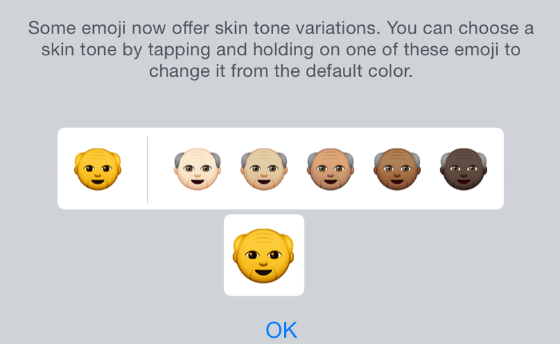The image size is (560, 344).
Task: Tap the large yellow old man emoji key
Action: pyautogui.click(x=264, y=256)
